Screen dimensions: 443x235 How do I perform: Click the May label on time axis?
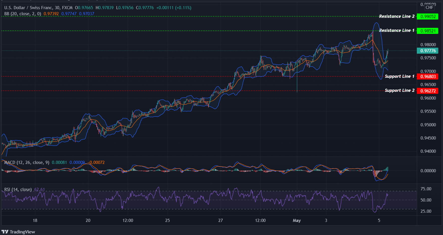pos(297,221)
